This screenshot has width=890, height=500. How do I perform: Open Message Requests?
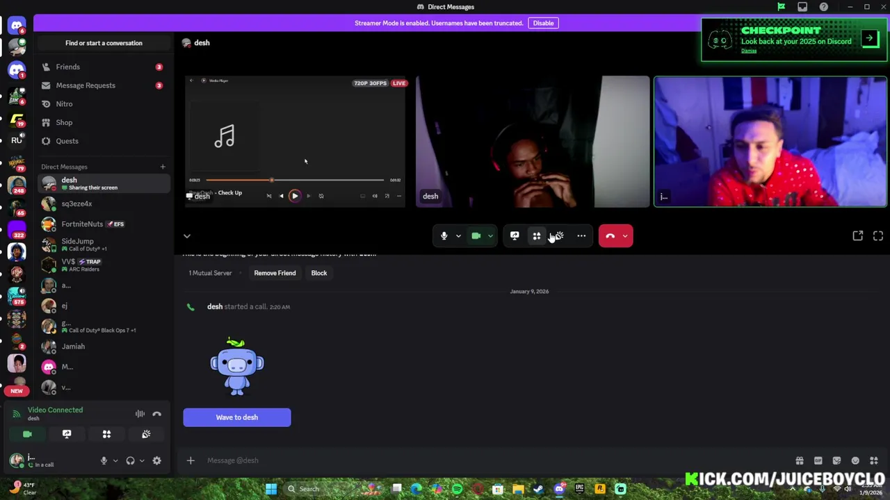(104, 85)
